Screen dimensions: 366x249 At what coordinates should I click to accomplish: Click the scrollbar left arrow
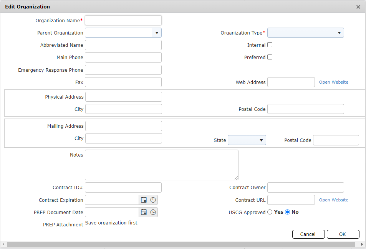pyautogui.click(x=3, y=244)
